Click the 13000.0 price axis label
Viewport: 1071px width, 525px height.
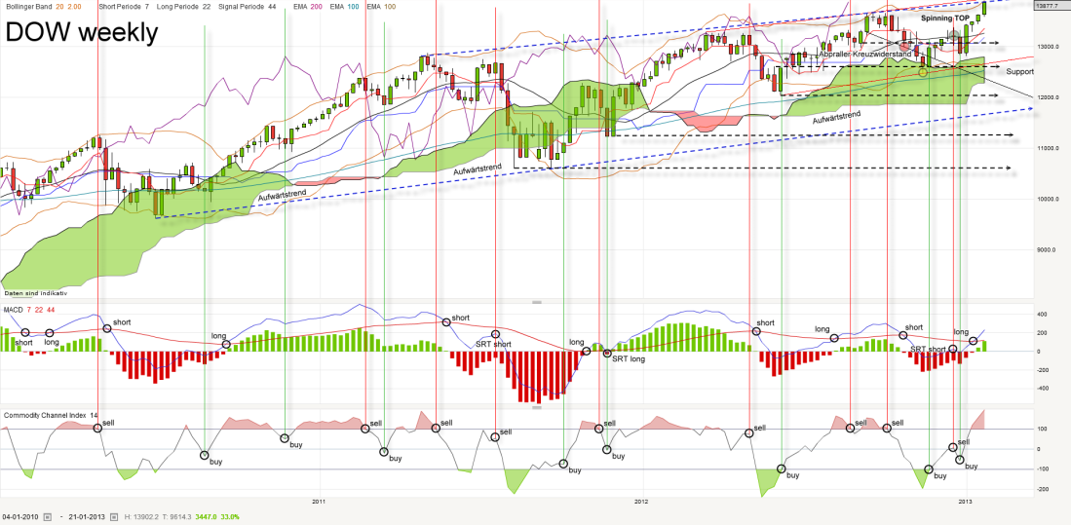tap(1050, 47)
